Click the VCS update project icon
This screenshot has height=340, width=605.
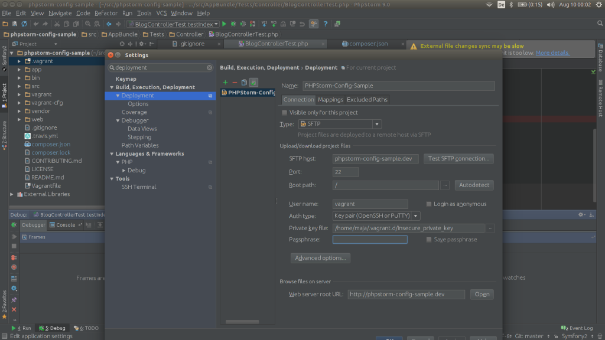(x=264, y=24)
